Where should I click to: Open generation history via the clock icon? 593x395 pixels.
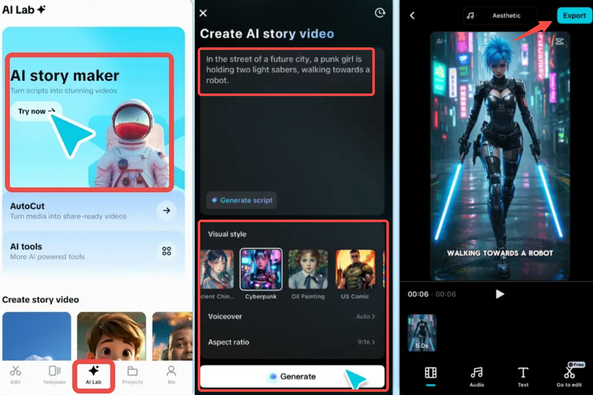tap(380, 13)
